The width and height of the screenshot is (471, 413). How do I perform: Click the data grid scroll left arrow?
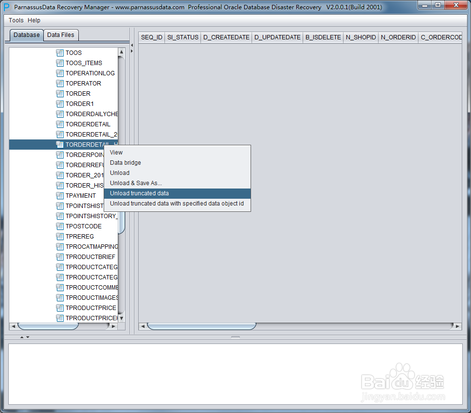click(x=143, y=327)
